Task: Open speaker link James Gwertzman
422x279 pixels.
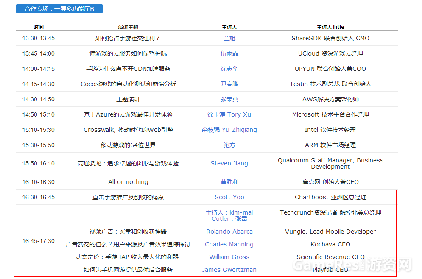Action: pyautogui.click(x=229, y=270)
